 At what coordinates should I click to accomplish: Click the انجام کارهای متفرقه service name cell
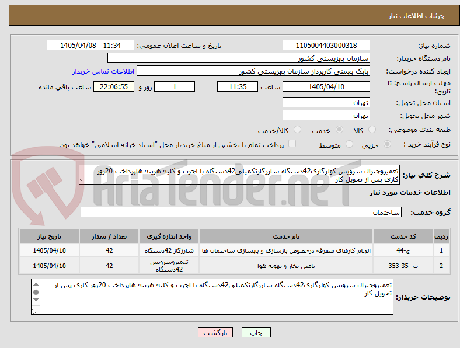[x=286, y=250]
